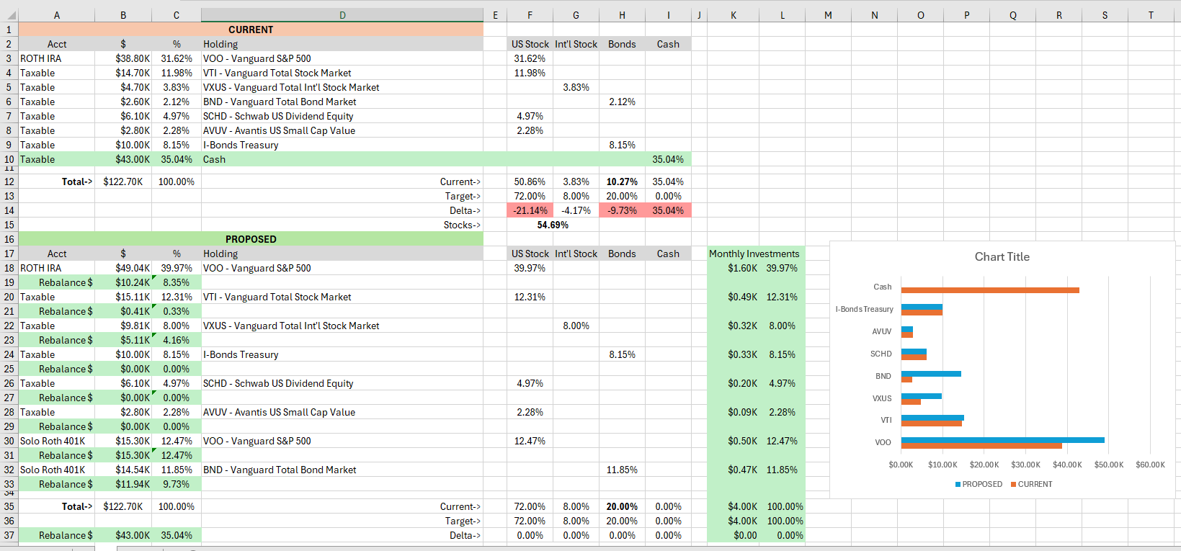Click PROPOSED entry in chart legend

[x=979, y=484]
